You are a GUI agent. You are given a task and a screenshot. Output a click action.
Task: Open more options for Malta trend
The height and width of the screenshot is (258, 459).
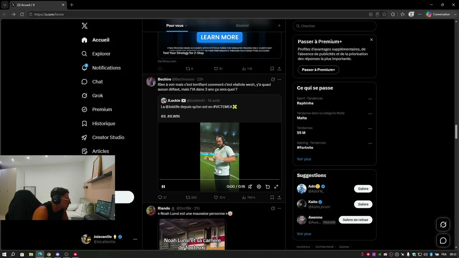370,114
